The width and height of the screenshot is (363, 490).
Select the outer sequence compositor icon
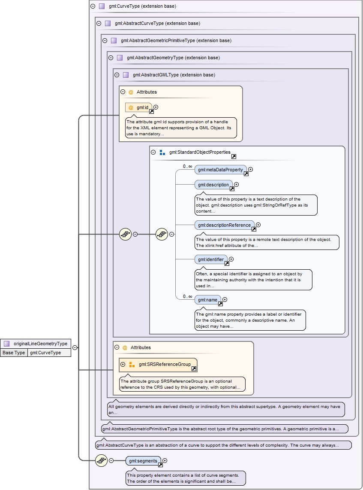coord(126,234)
